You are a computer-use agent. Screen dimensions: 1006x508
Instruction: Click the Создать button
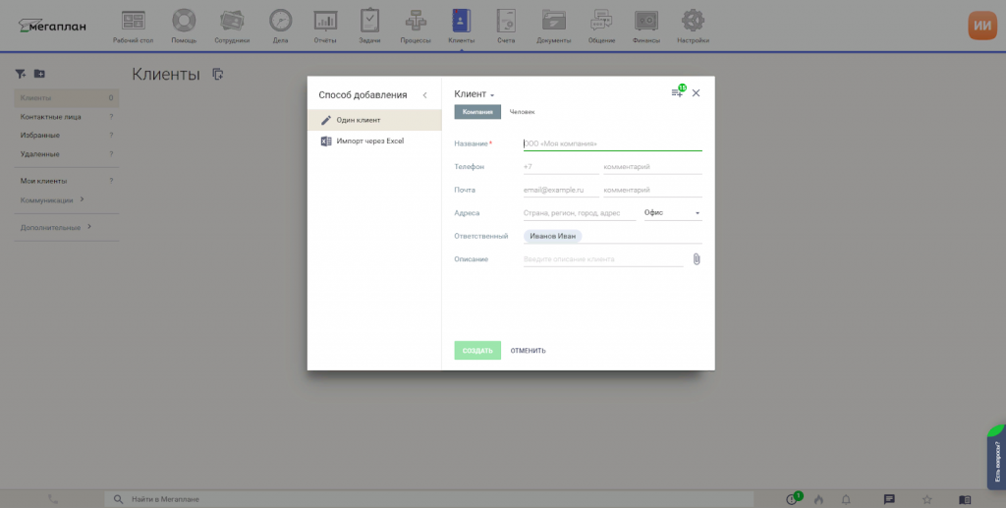click(x=477, y=350)
